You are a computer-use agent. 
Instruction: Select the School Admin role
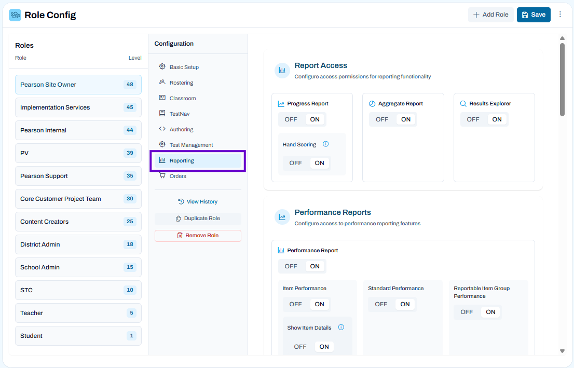click(78, 267)
